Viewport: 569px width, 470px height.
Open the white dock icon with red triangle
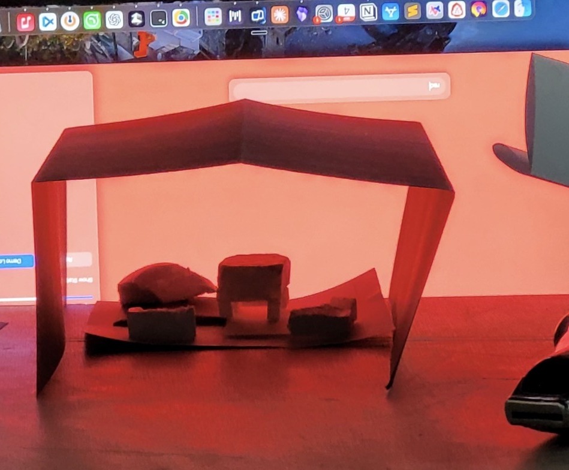(x=456, y=10)
